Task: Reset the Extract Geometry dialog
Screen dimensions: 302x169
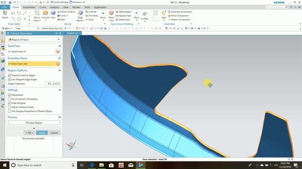Action: pyautogui.click(x=57, y=33)
